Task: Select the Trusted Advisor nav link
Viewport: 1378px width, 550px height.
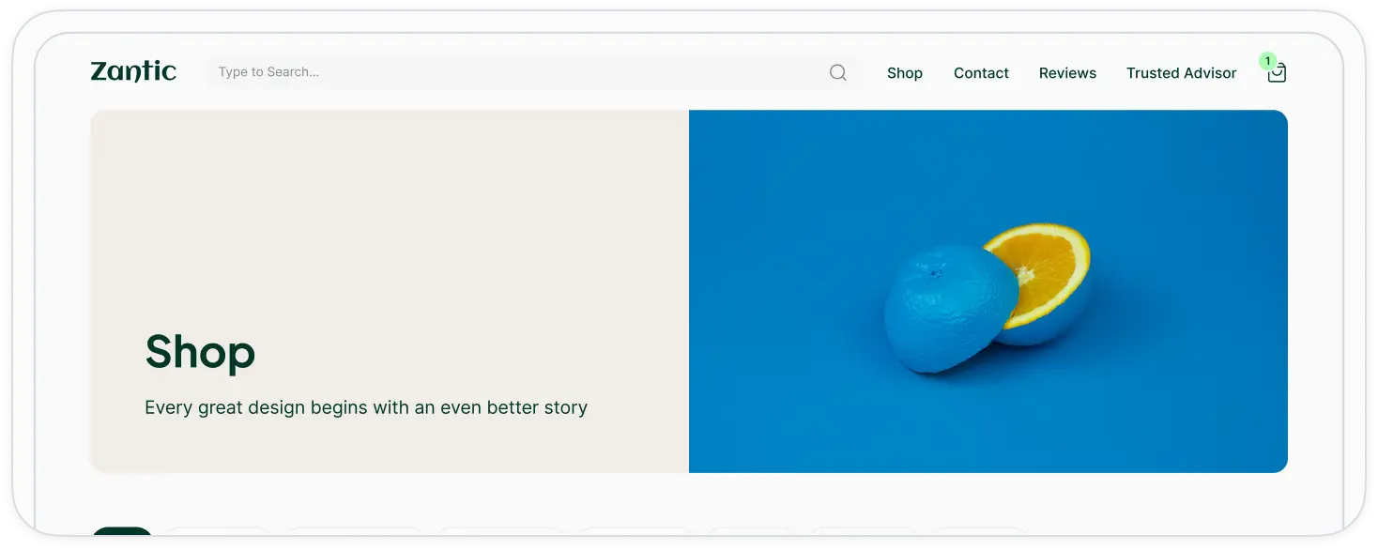Action: (x=1181, y=73)
